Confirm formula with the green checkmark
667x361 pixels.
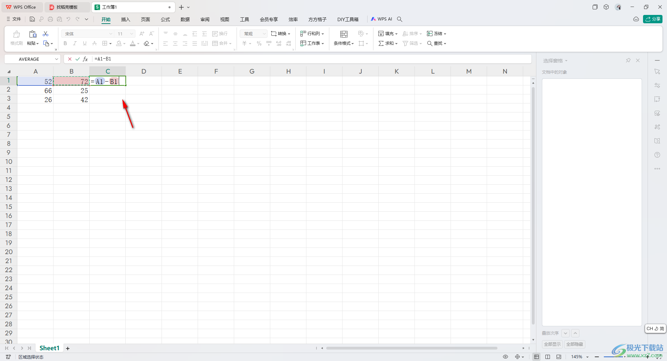coord(77,59)
